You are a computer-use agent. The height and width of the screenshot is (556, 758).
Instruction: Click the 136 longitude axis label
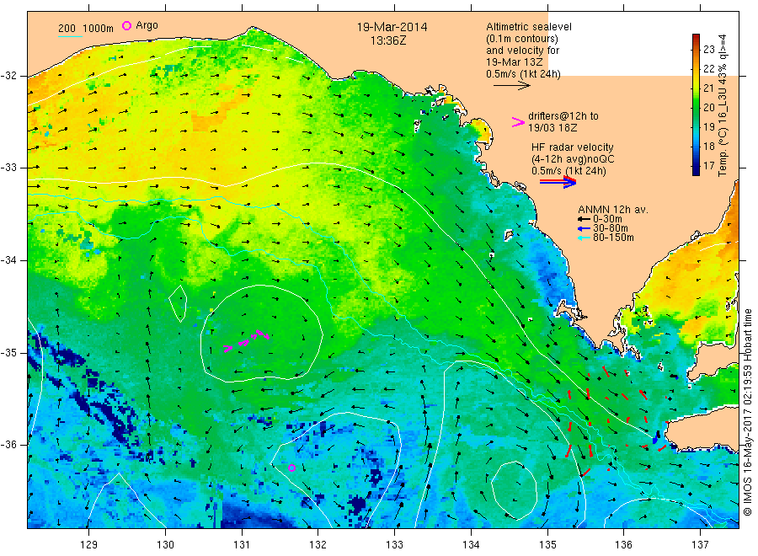[x=623, y=545]
